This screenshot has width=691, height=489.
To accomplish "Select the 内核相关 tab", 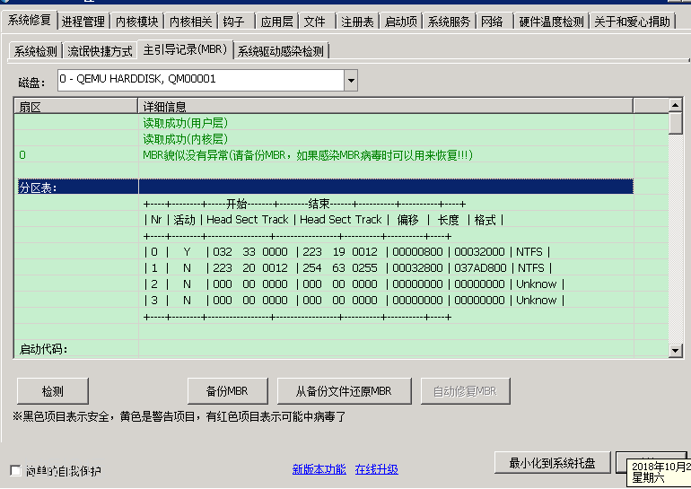I will coord(191,22).
